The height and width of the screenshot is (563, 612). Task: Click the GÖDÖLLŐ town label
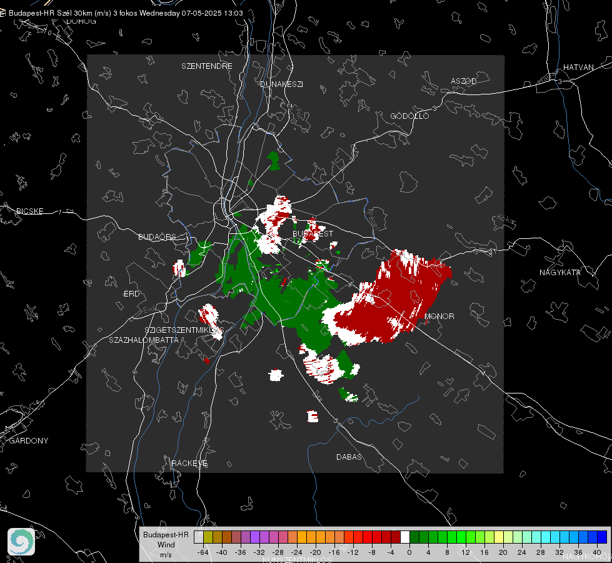click(x=409, y=116)
